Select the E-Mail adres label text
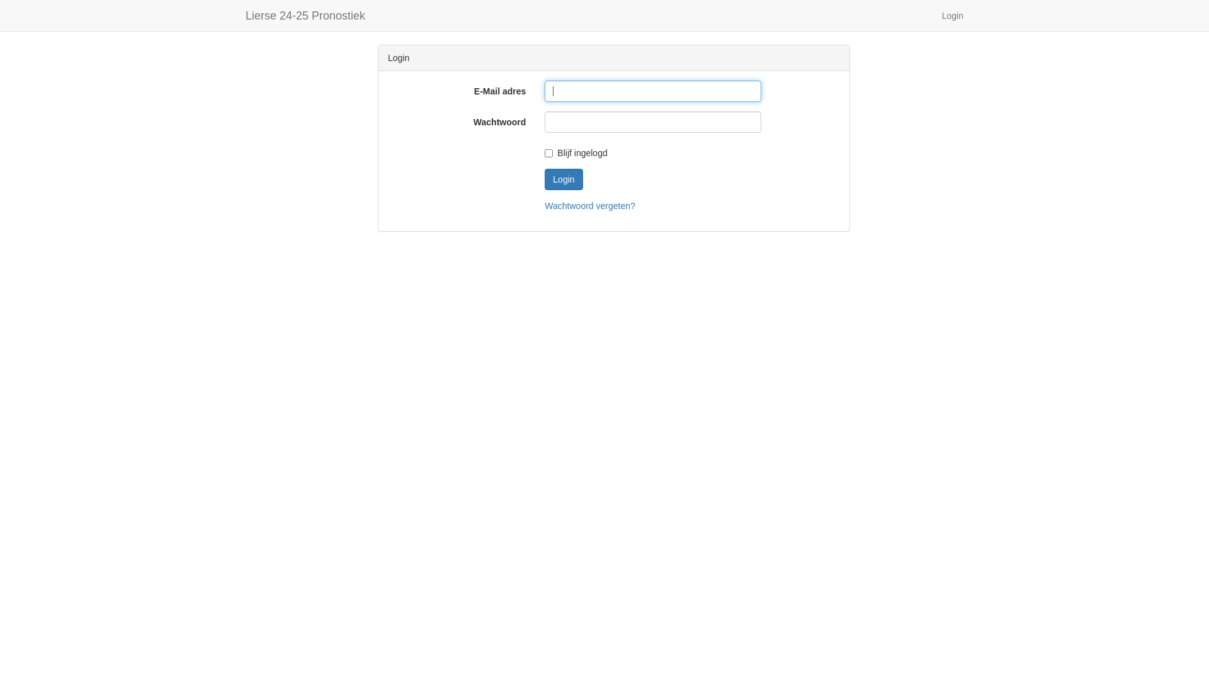Image resolution: width=1209 pixels, height=680 pixels. [499, 91]
